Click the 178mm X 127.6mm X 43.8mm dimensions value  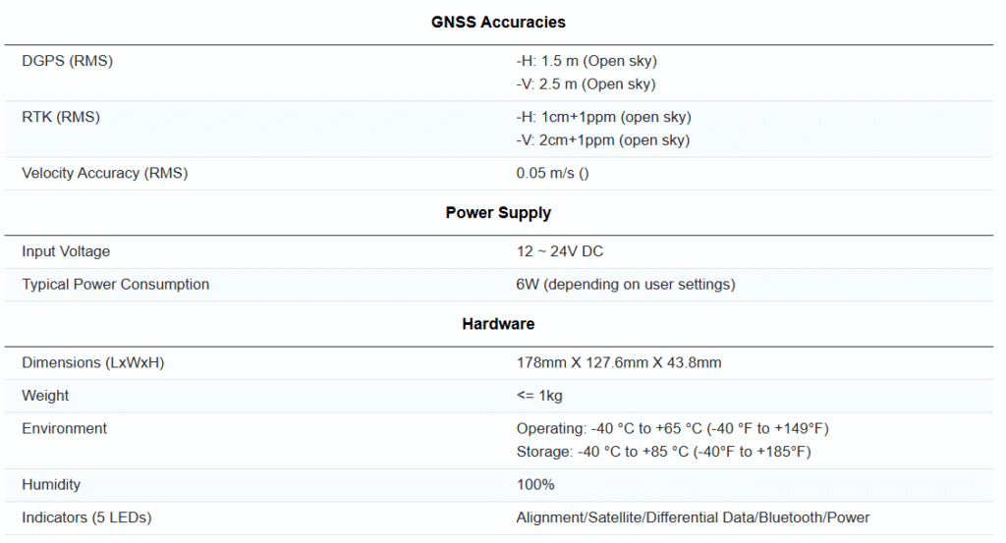[x=619, y=362]
